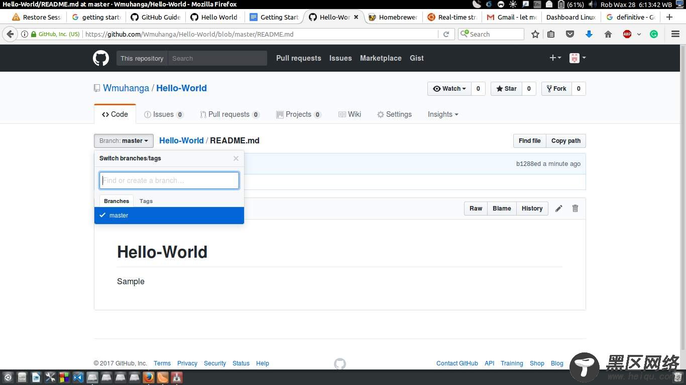This screenshot has height=385, width=686.
Task: Close the Switch branches/tags popup
Action: coord(236,158)
